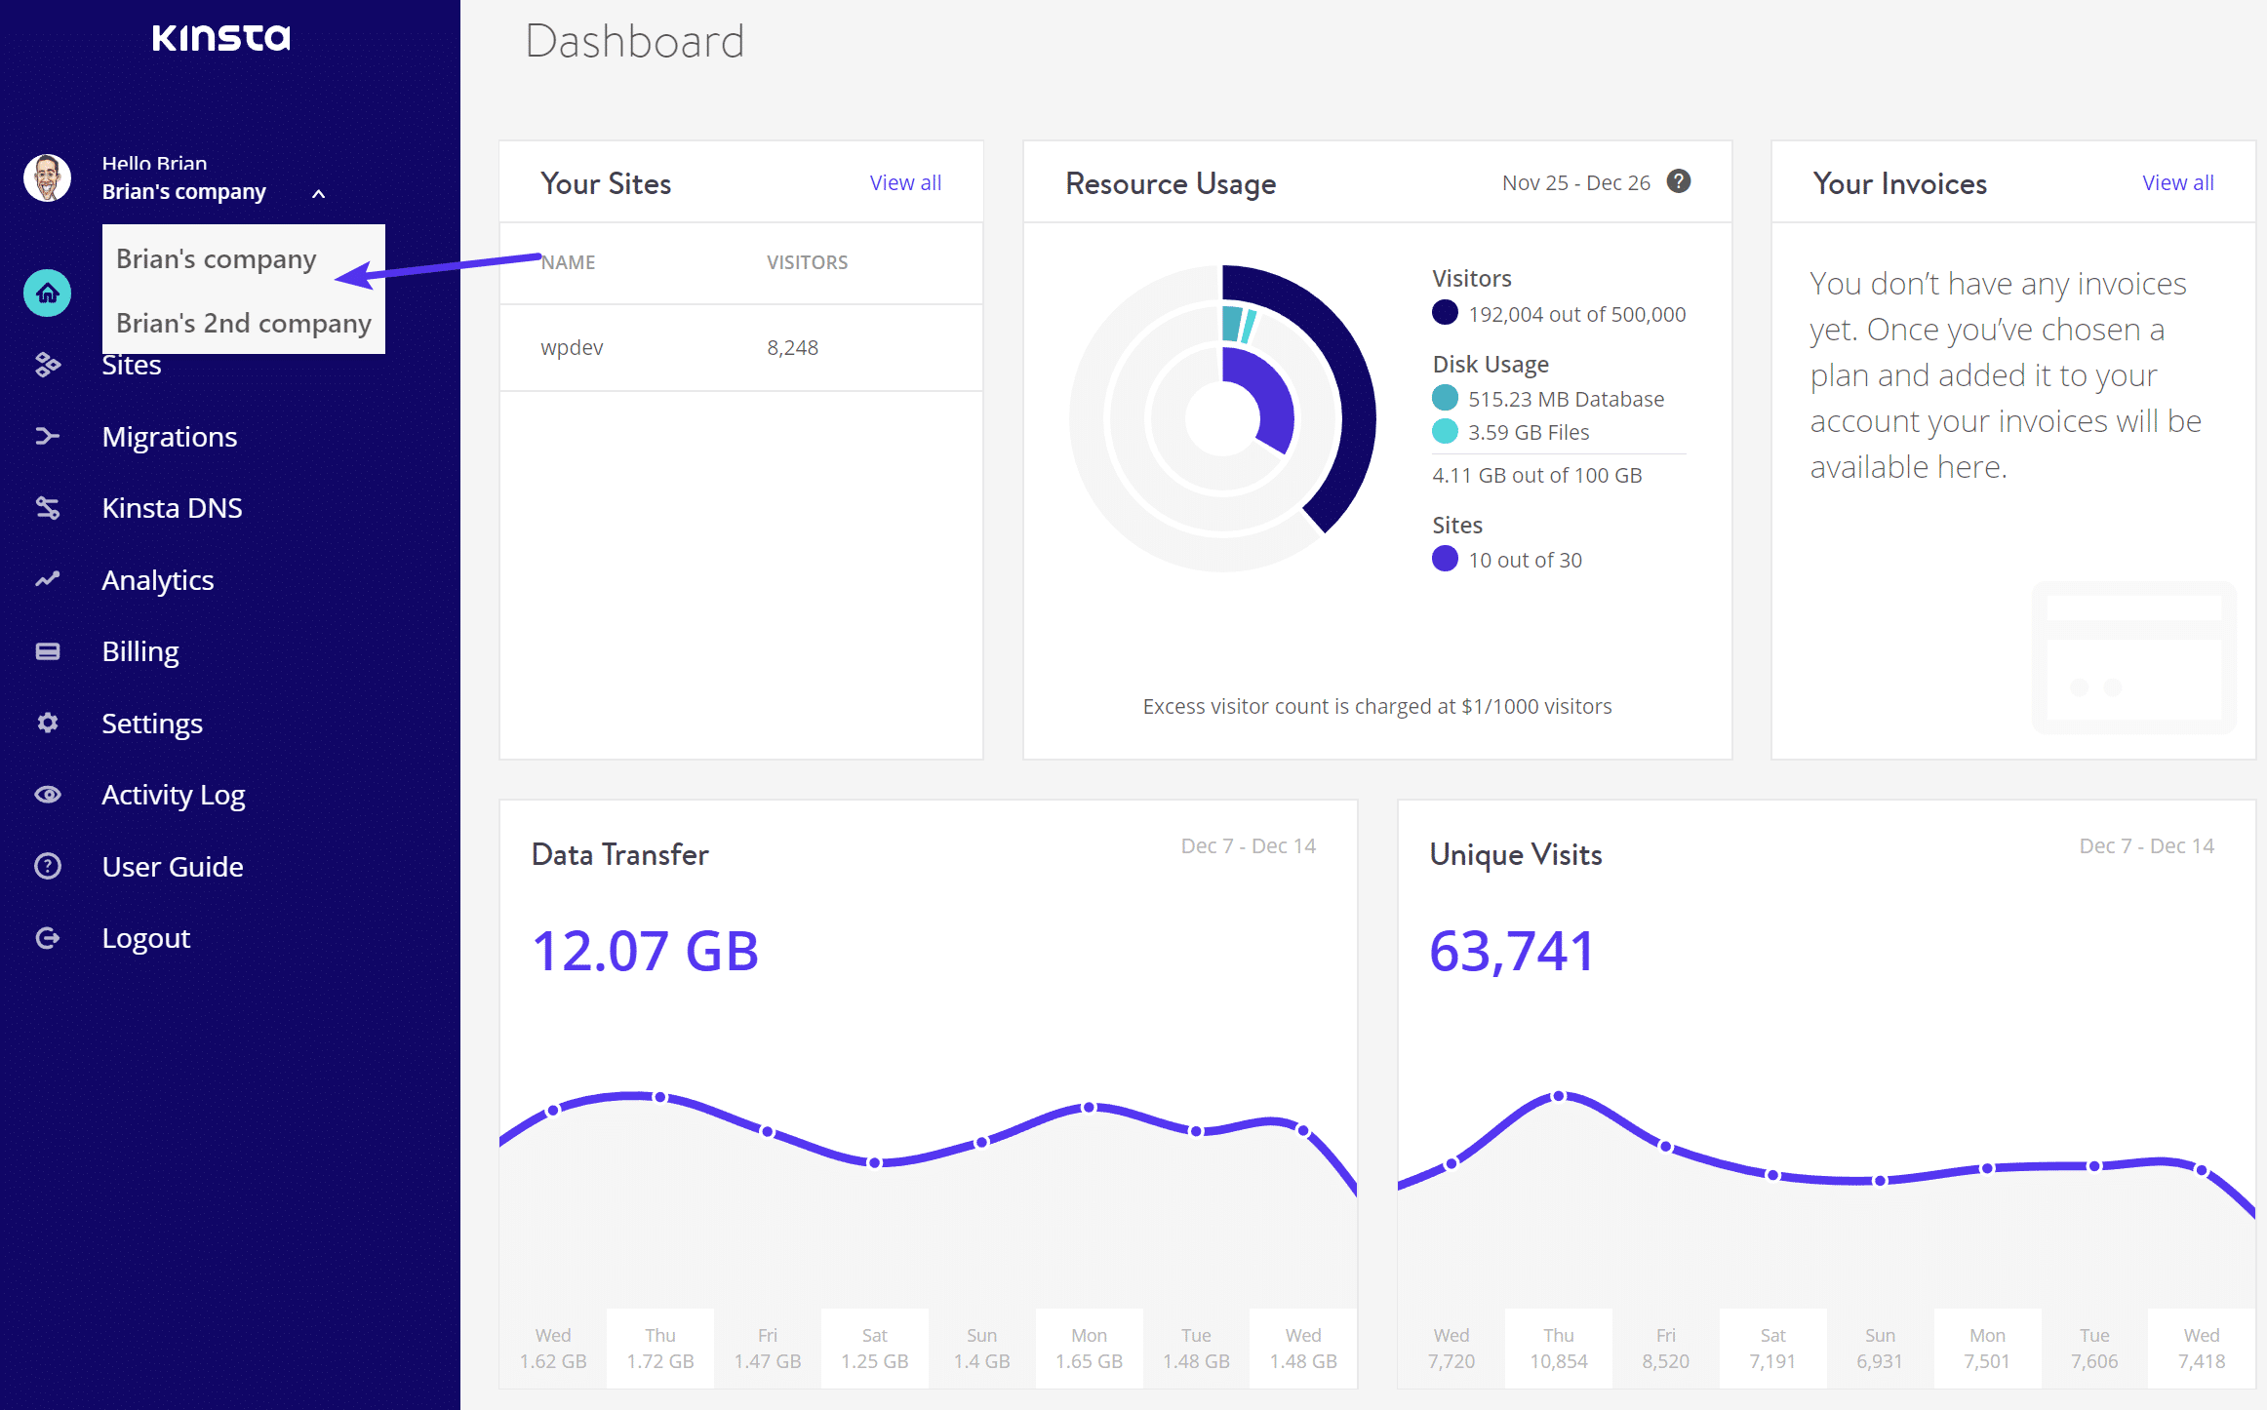The image size is (2267, 1410).
Task: Click the Billing card icon
Action: pyautogui.click(x=47, y=651)
